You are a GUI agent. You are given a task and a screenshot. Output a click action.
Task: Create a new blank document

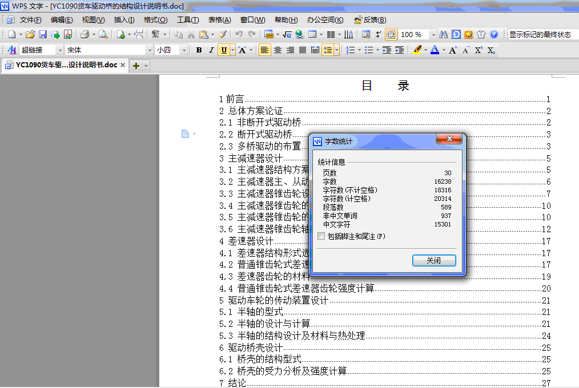click(x=12, y=35)
